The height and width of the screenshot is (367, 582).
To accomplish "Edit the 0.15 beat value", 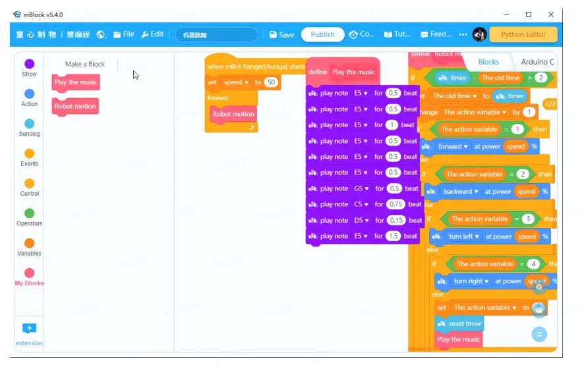I will [396, 221].
